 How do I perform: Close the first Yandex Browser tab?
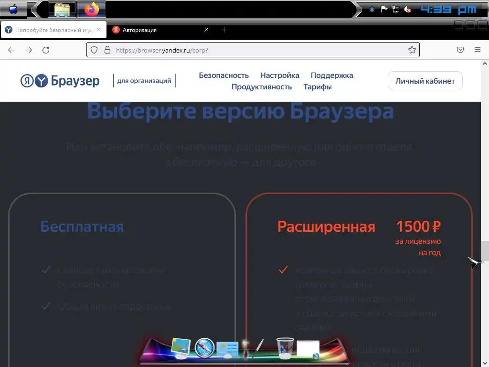pyautogui.click(x=99, y=30)
